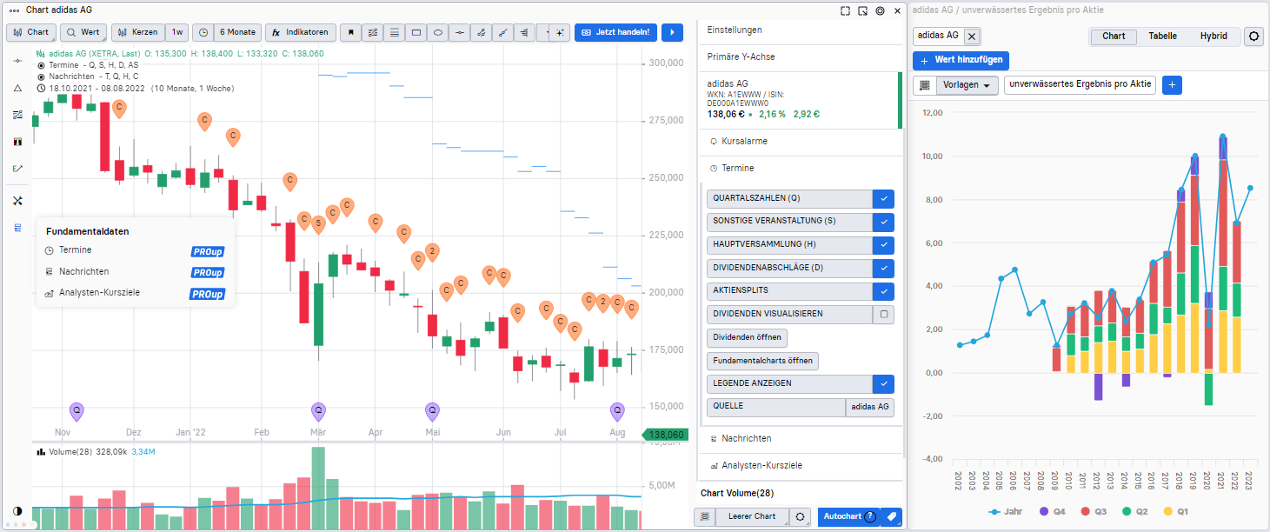This screenshot has height=532, width=1270.
Task: Click the fullscreen frame icon in chart header
Action: [x=845, y=10]
